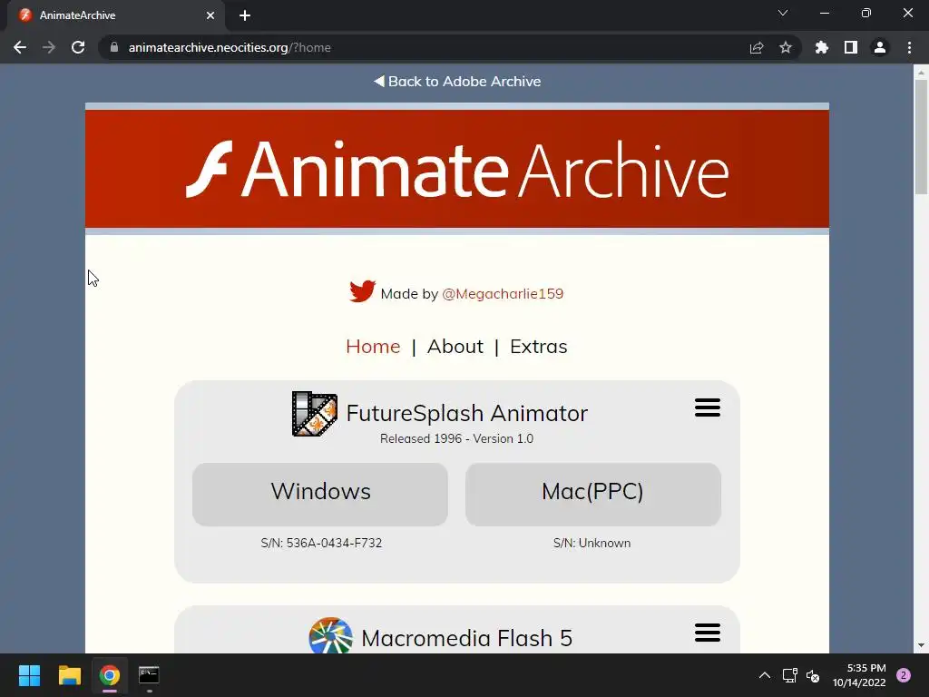Click serial number 536A-0434-F732
The height and width of the screenshot is (697, 929).
pos(334,543)
